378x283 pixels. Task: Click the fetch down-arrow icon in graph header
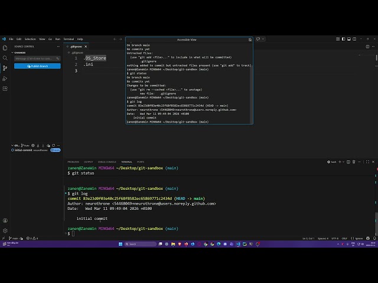38,146
